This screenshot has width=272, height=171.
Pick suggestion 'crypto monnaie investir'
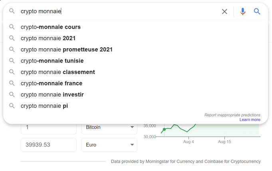tap(52, 94)
